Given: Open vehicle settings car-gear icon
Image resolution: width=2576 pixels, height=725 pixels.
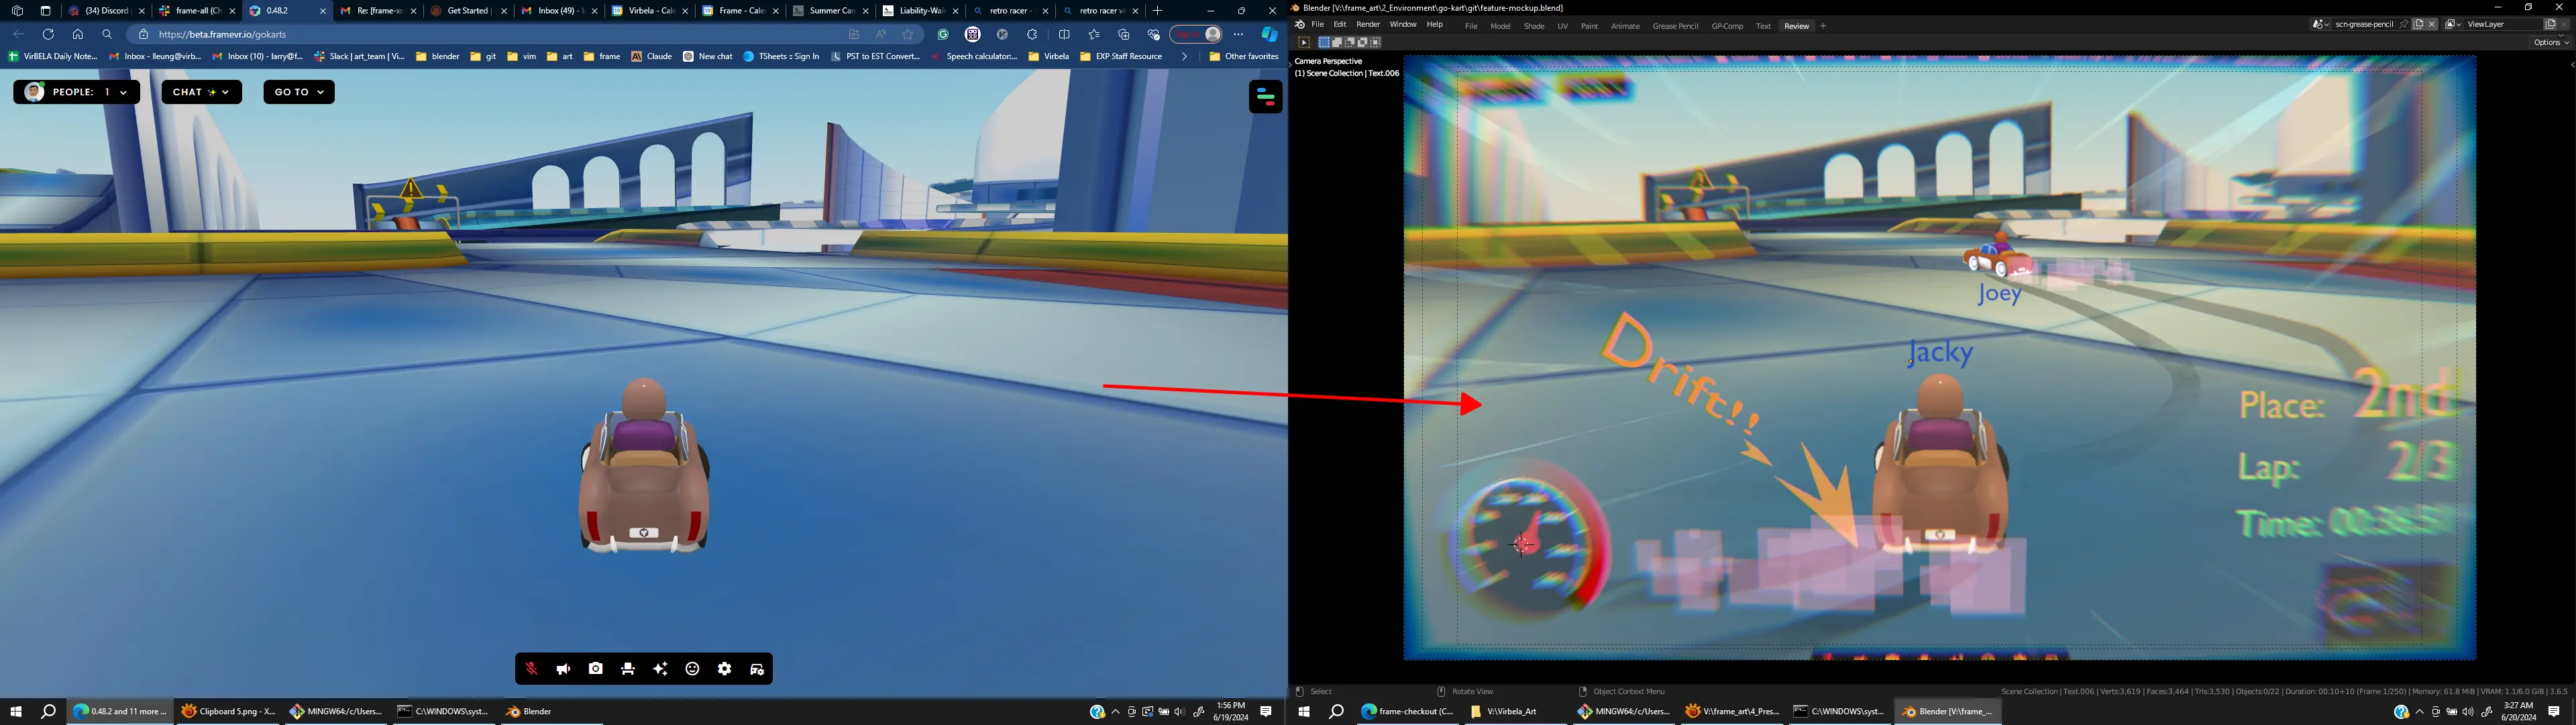Looking at the screenshot, I should 757,669.
